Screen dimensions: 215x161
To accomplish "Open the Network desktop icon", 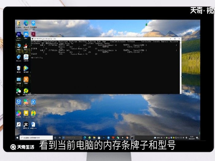I will tap(19, 58).
